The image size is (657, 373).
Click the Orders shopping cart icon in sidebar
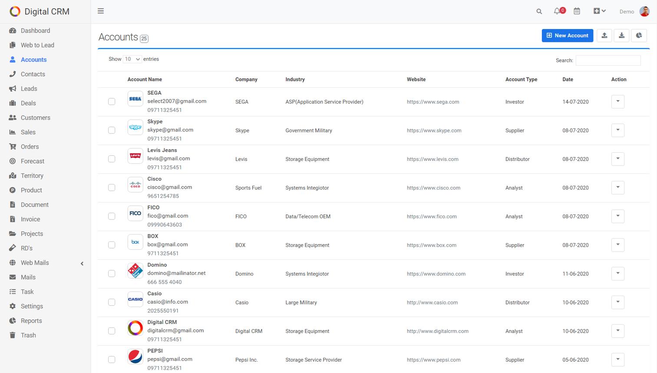point(13,147)
